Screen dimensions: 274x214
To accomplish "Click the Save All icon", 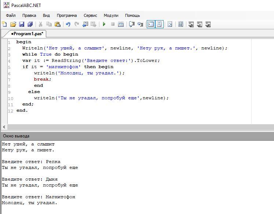I will coord(30,25).
